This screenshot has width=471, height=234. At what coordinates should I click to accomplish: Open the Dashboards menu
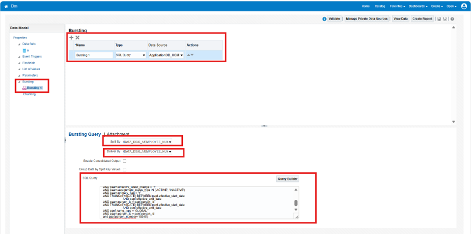(418, 7)
